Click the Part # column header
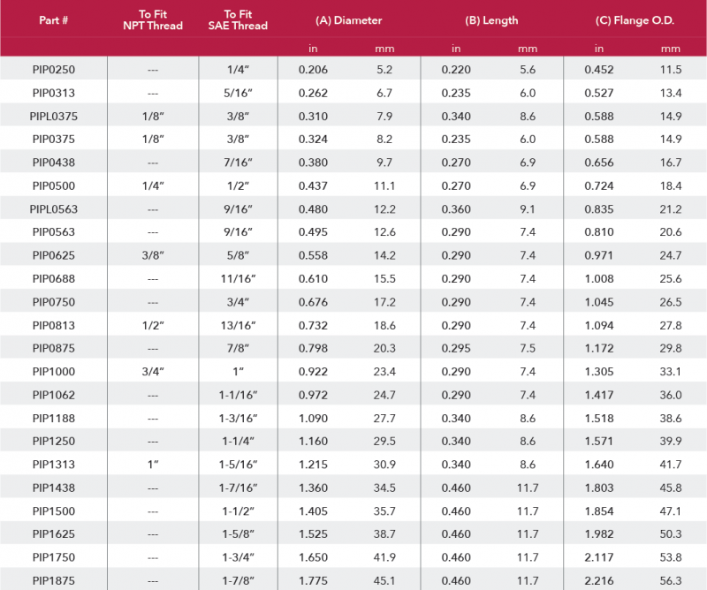Viewport: 707px width, 590px height. click(54, 20)
